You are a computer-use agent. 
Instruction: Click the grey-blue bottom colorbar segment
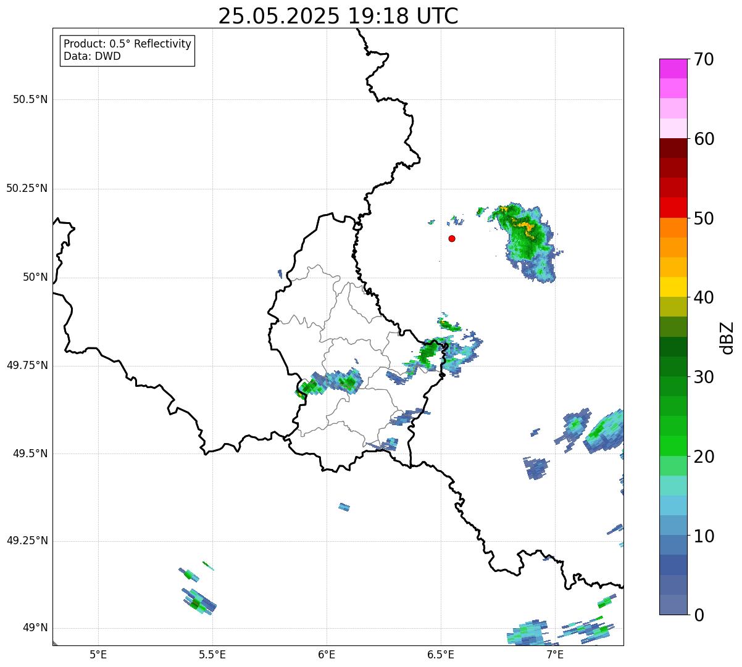(x=673, y=604)
